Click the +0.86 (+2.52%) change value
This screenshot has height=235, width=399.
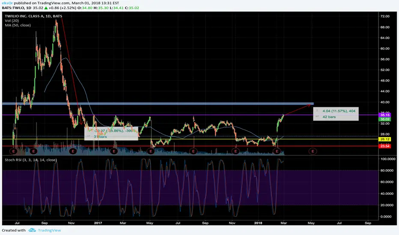click(63, 8)
